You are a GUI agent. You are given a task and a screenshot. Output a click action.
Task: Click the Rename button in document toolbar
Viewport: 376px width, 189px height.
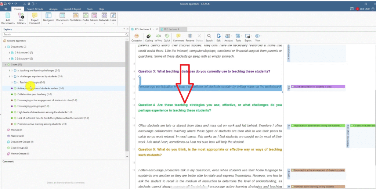[x=189, y=37]
